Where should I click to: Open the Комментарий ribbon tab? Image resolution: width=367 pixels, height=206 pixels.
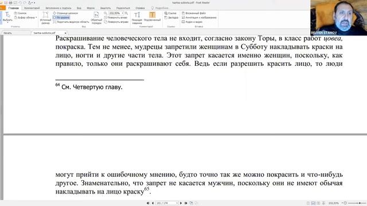point(32,8)
